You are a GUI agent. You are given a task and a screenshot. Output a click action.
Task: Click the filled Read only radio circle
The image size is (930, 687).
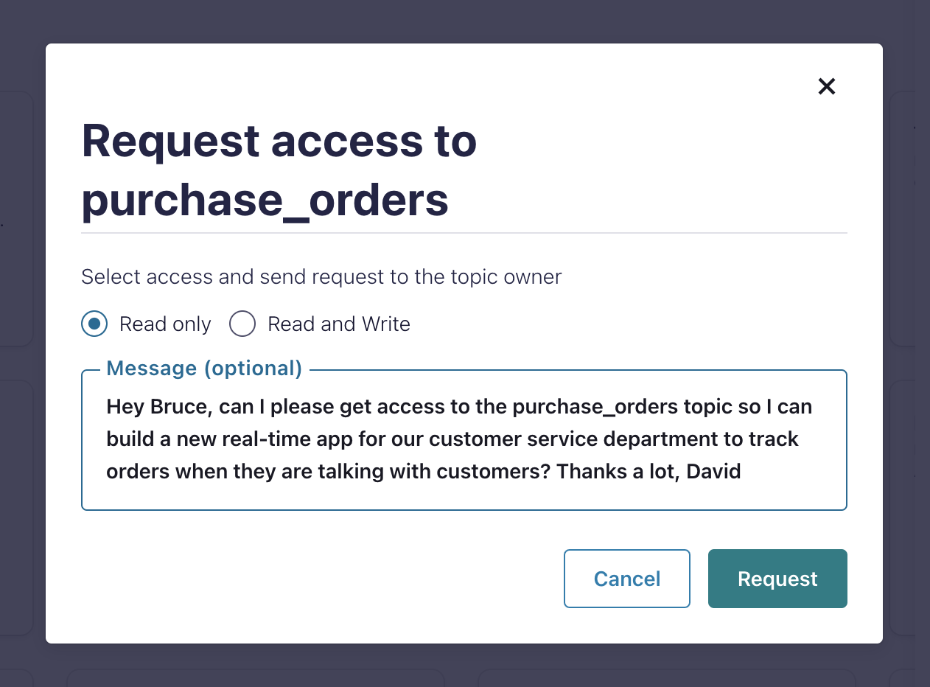pyautogui.click(x=94, y=324)
